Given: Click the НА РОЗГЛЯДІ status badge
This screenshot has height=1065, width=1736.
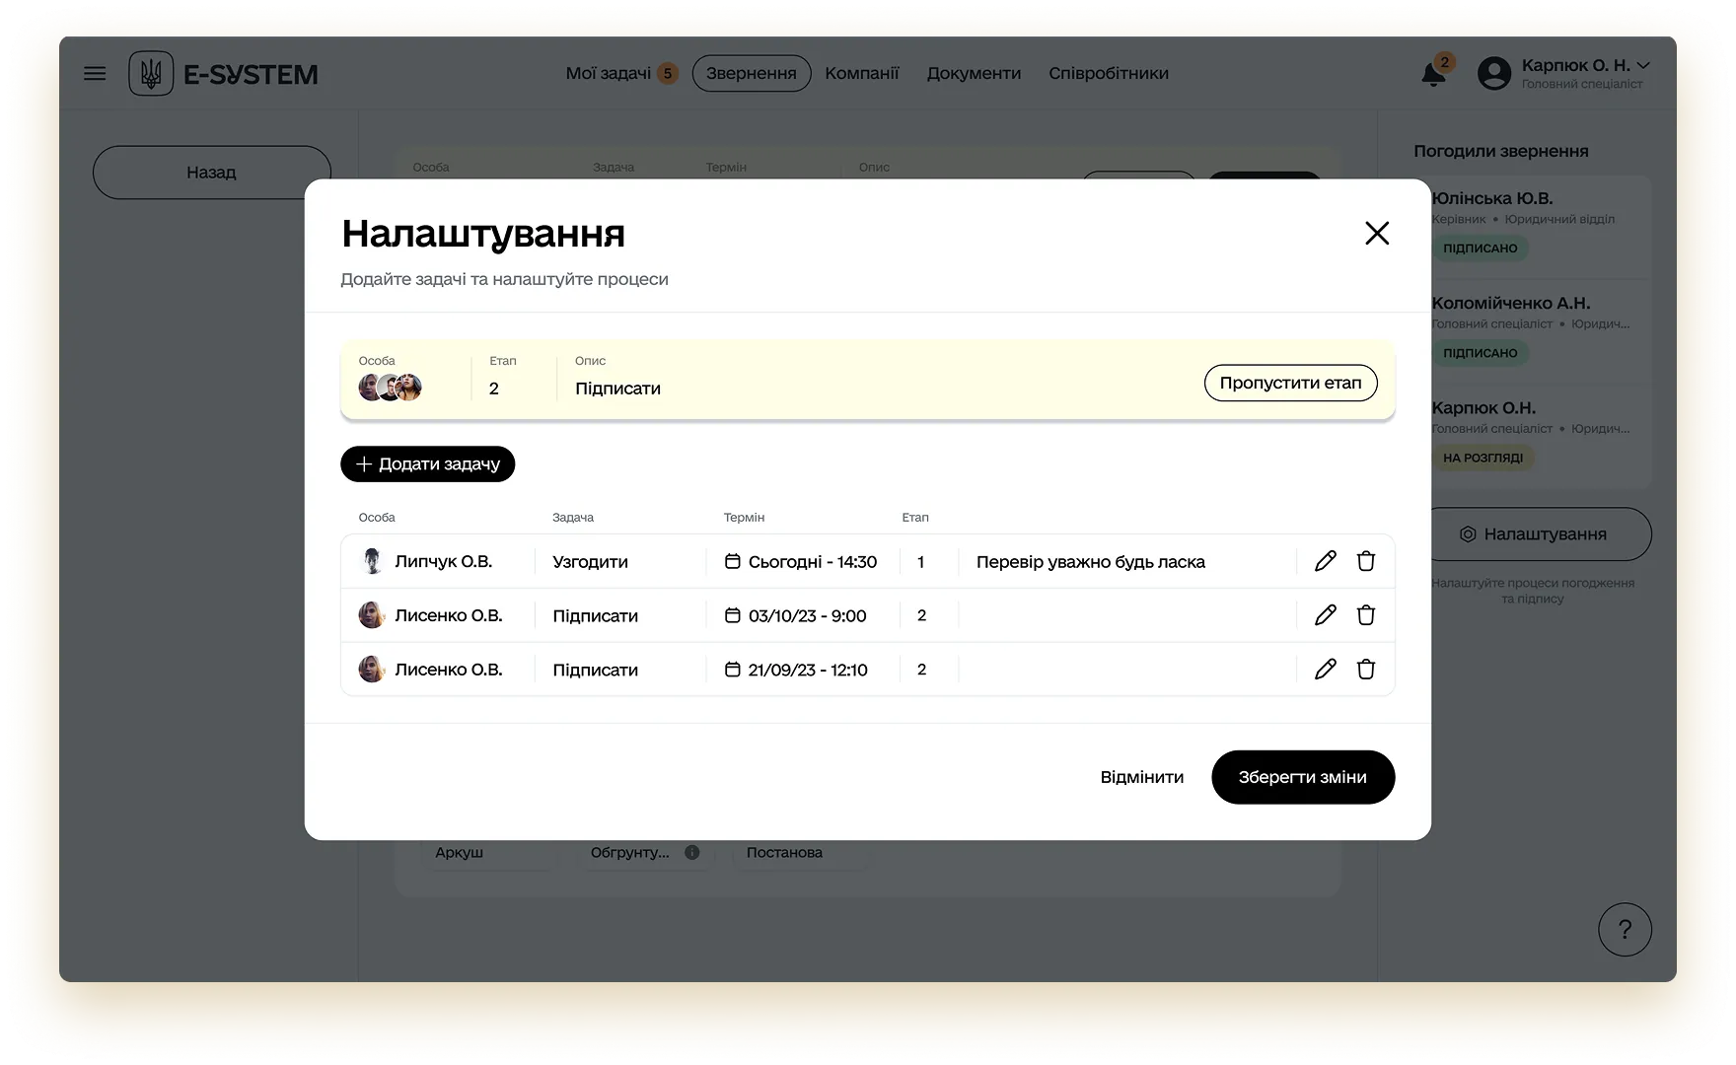Looking at the screenshot, I should [1483, 458].
